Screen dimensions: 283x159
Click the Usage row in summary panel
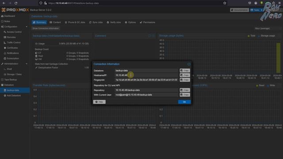(62, 44)
